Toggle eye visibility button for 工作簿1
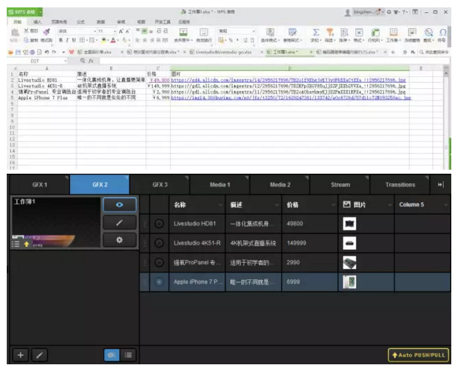458x369 pixels. (x=120, y=205)
